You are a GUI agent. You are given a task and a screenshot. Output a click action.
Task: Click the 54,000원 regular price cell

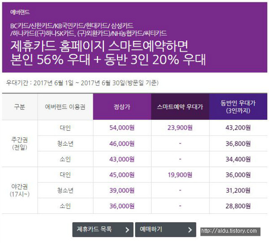tap(122, 128)
